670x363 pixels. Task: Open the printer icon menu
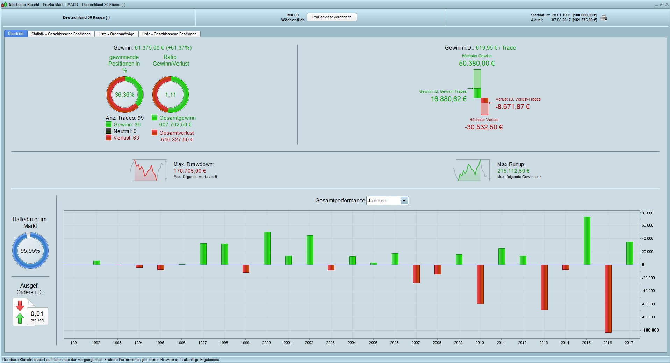[604, 18]
